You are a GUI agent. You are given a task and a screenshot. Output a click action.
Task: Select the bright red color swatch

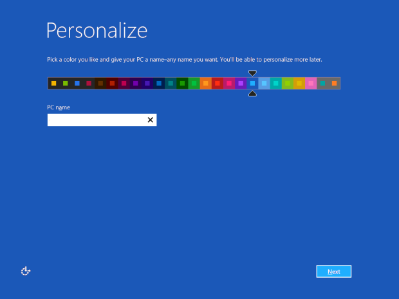pyautogui.click(x=218, y=84)
